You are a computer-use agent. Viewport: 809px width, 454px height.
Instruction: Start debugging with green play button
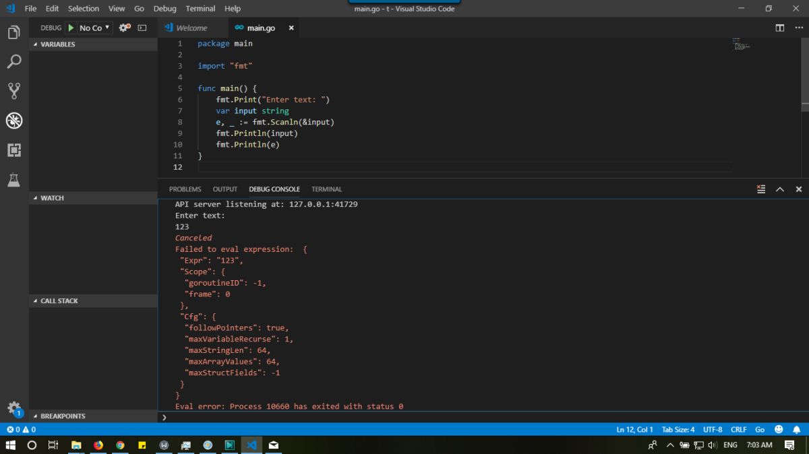click(69, 28)
